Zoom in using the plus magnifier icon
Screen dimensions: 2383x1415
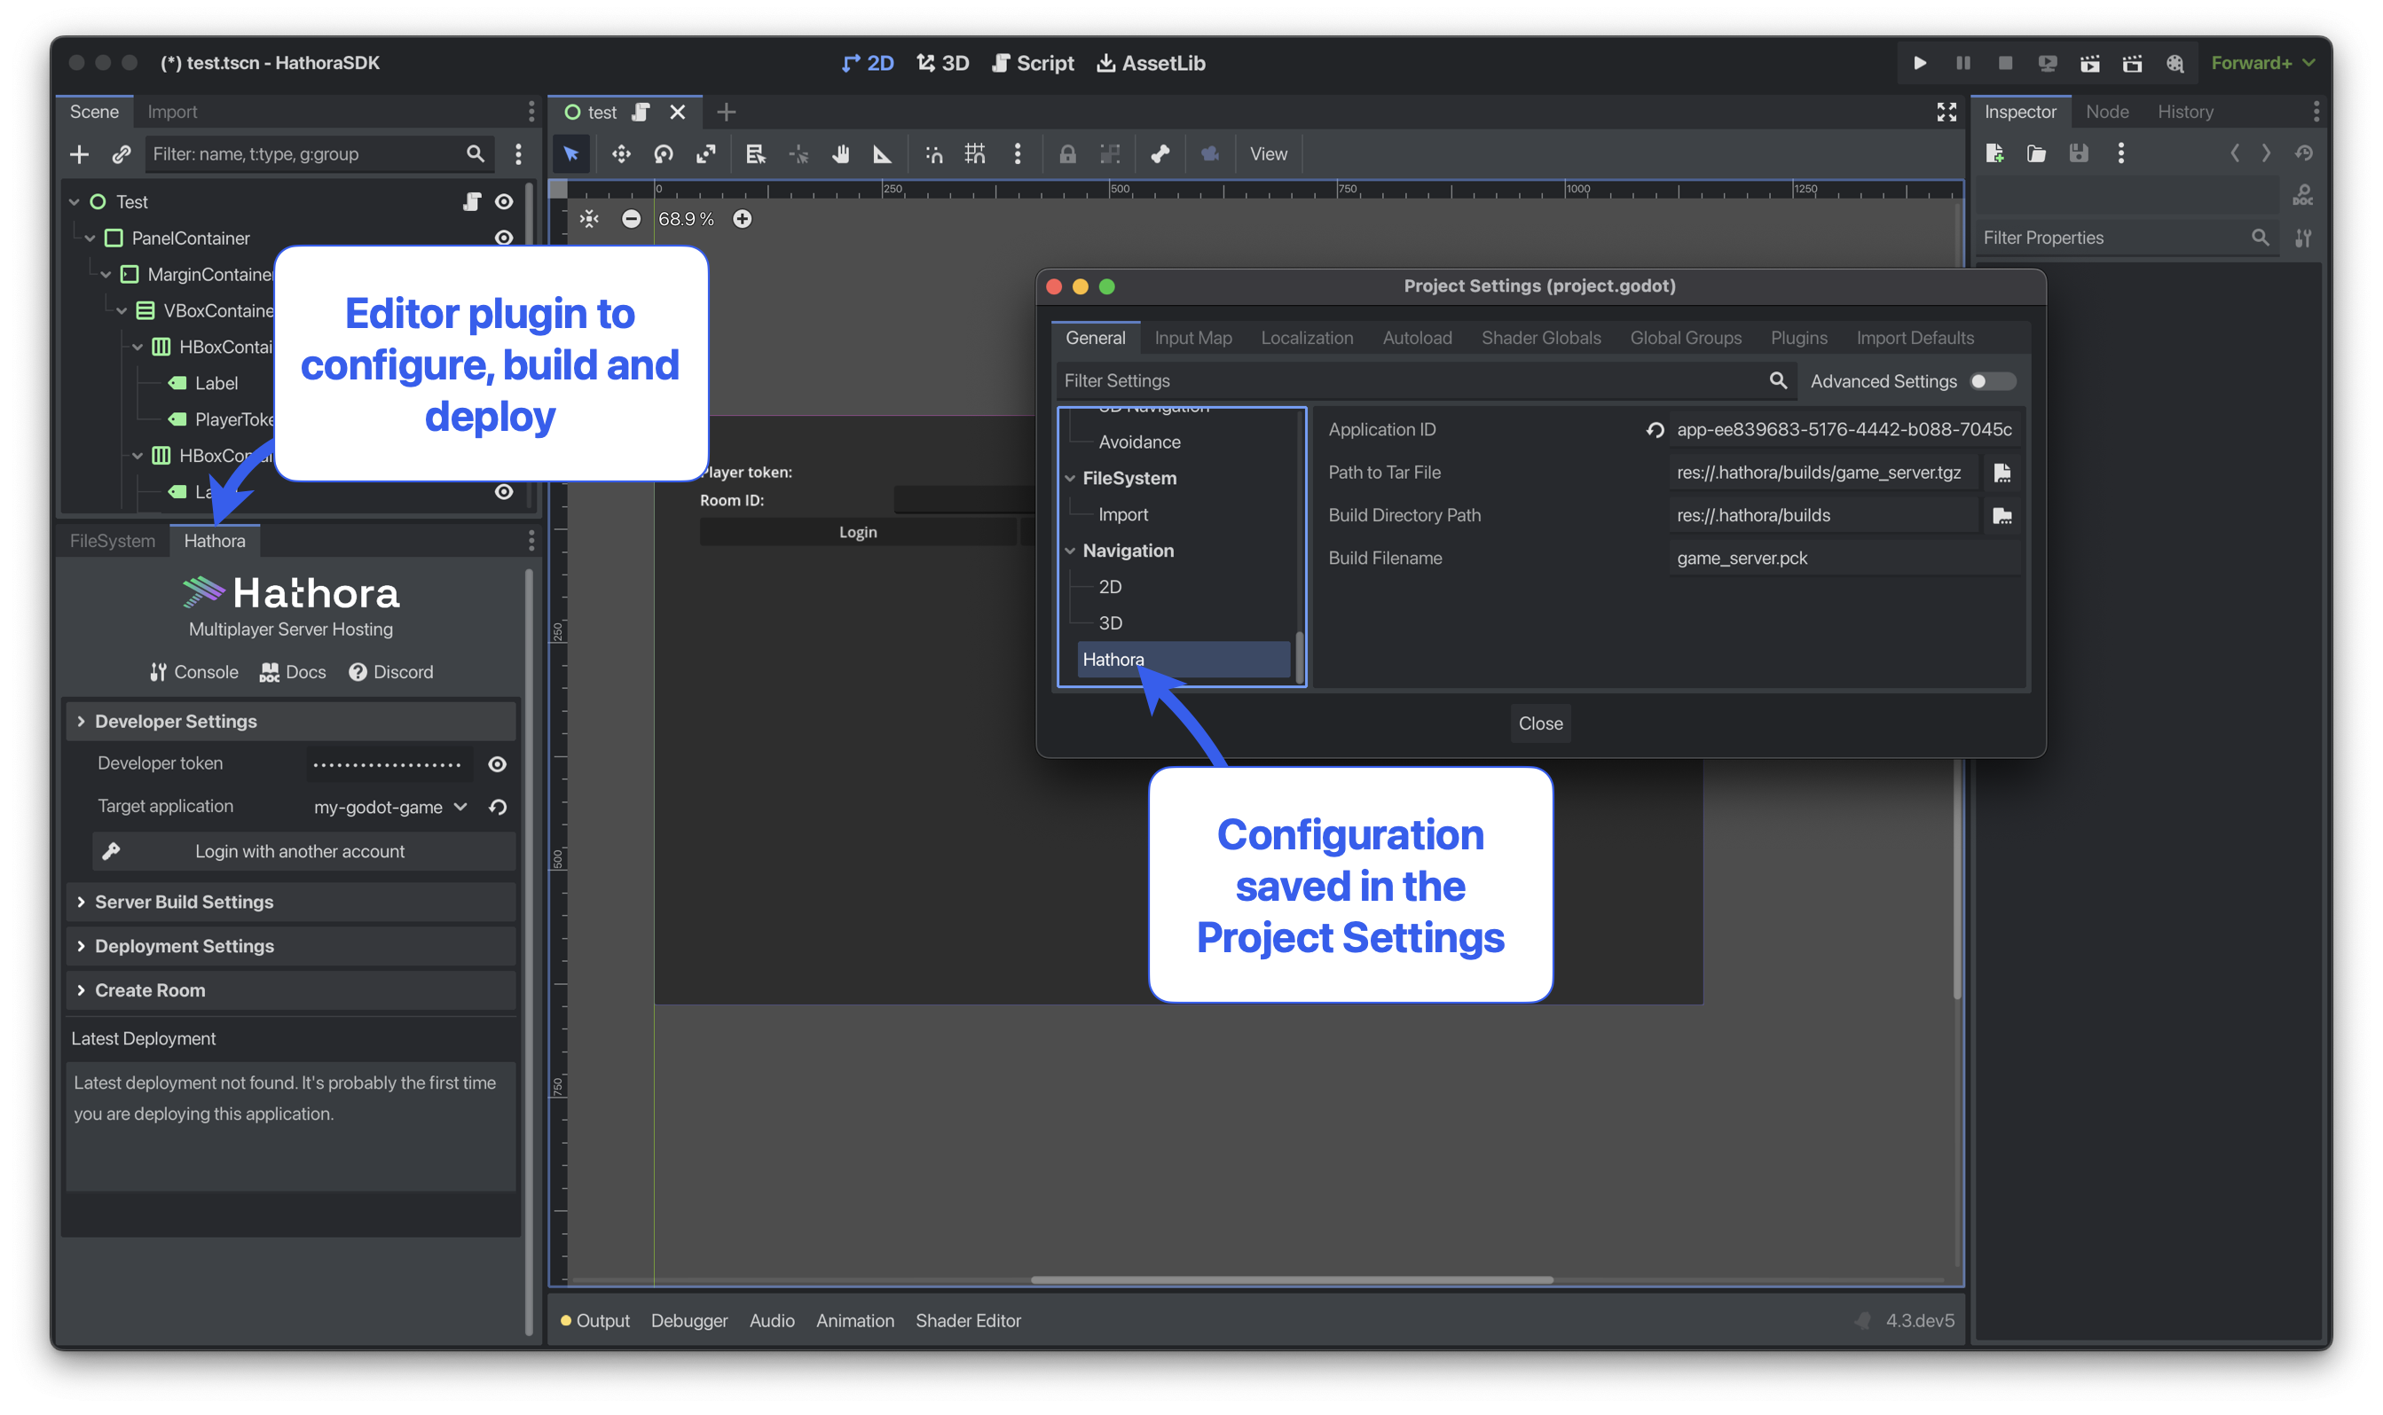743,219
